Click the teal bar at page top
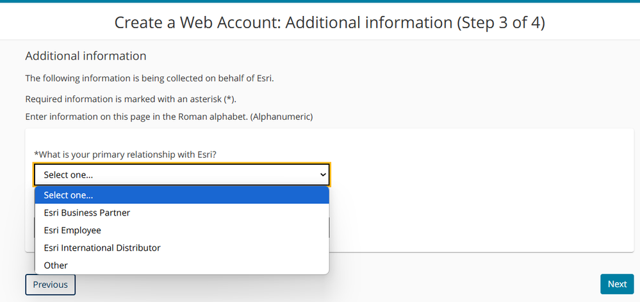The image size is (640, 302). (320, 1)
